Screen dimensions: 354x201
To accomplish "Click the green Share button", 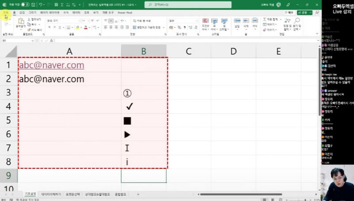I will click(304, 13).
